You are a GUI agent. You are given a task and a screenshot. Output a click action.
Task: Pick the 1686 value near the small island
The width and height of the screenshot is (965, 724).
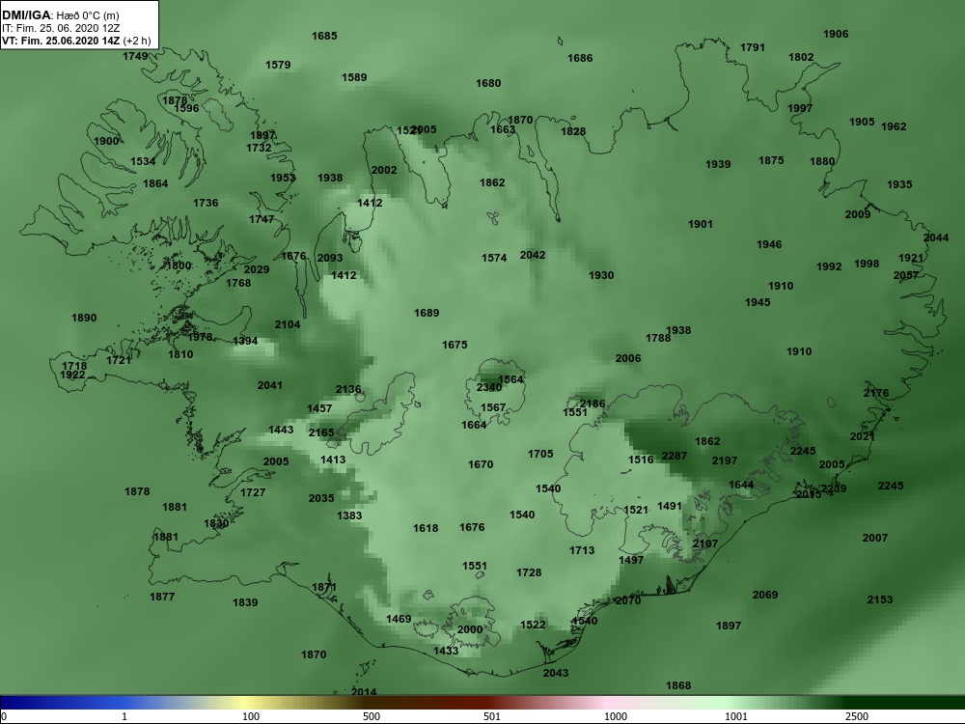(580, 58)
